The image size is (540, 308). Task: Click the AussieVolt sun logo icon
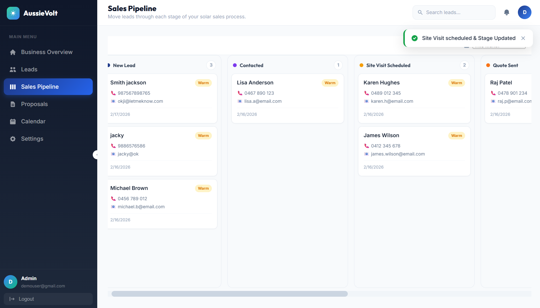tap(13, 13)
